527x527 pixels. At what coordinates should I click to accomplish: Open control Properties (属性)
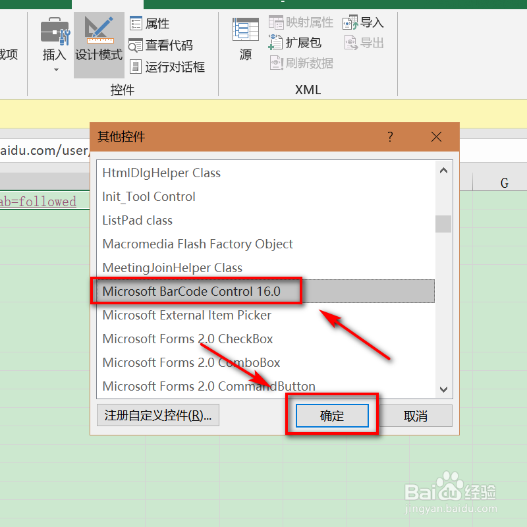coord(150,24)
